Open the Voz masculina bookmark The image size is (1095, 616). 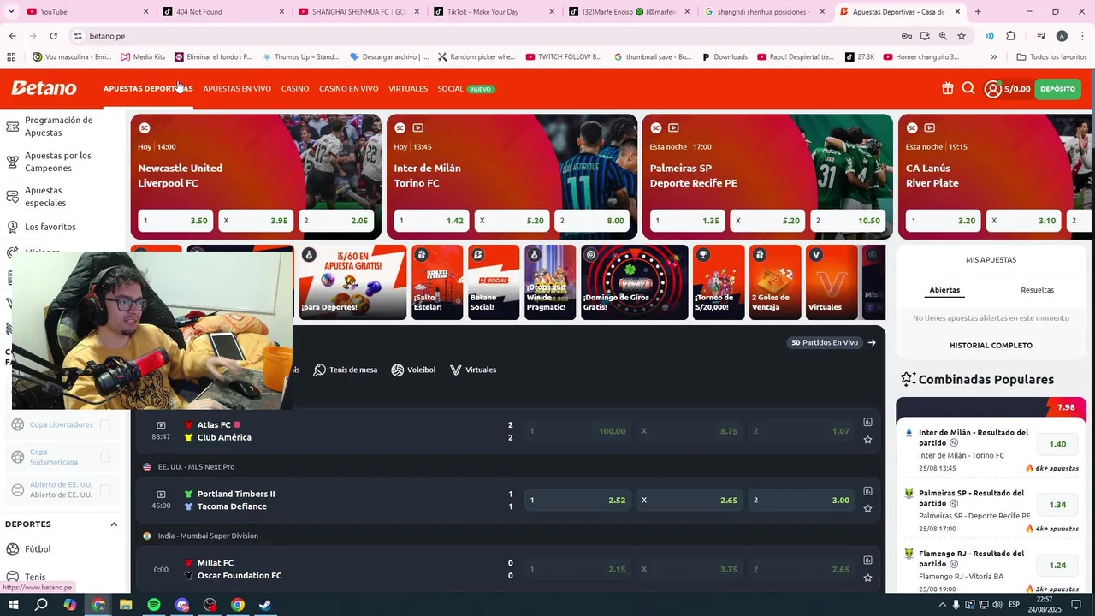pos(73,57)
